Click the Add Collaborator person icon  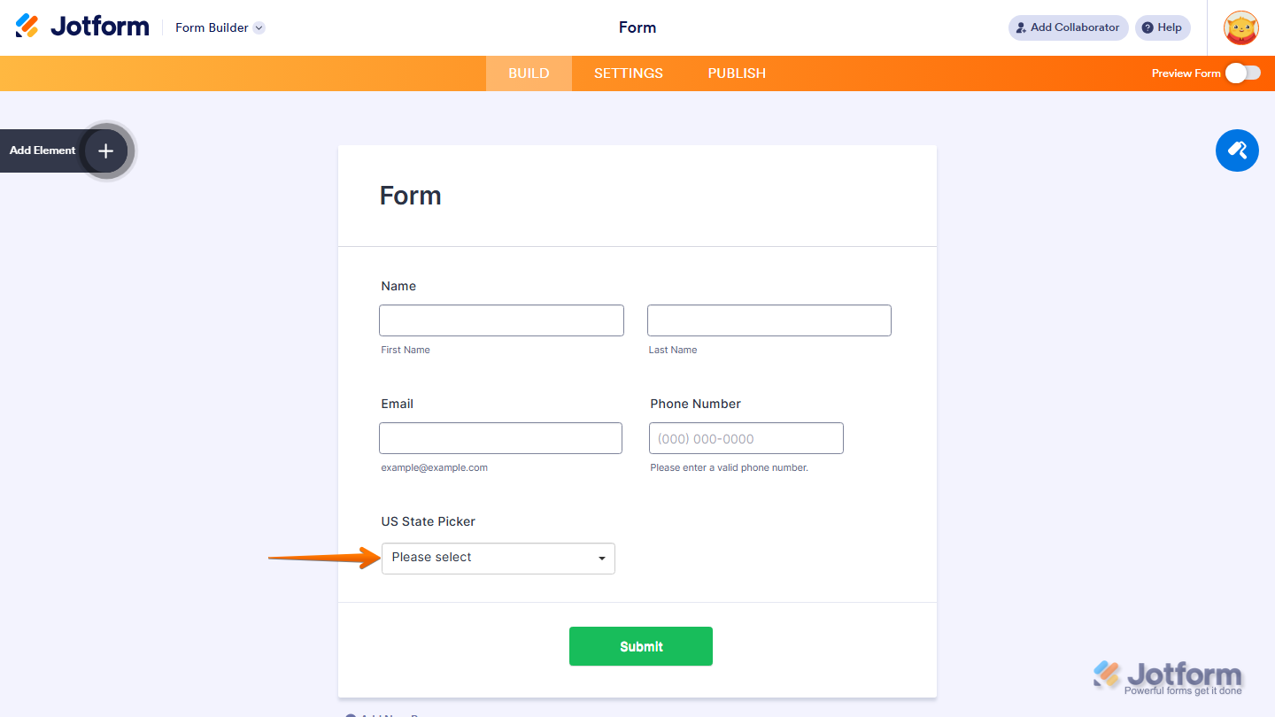click(1022, 27)
